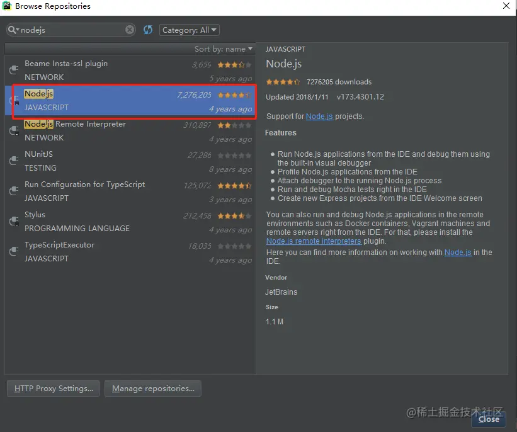Click the Stylus plugin icon

point(14,221)
